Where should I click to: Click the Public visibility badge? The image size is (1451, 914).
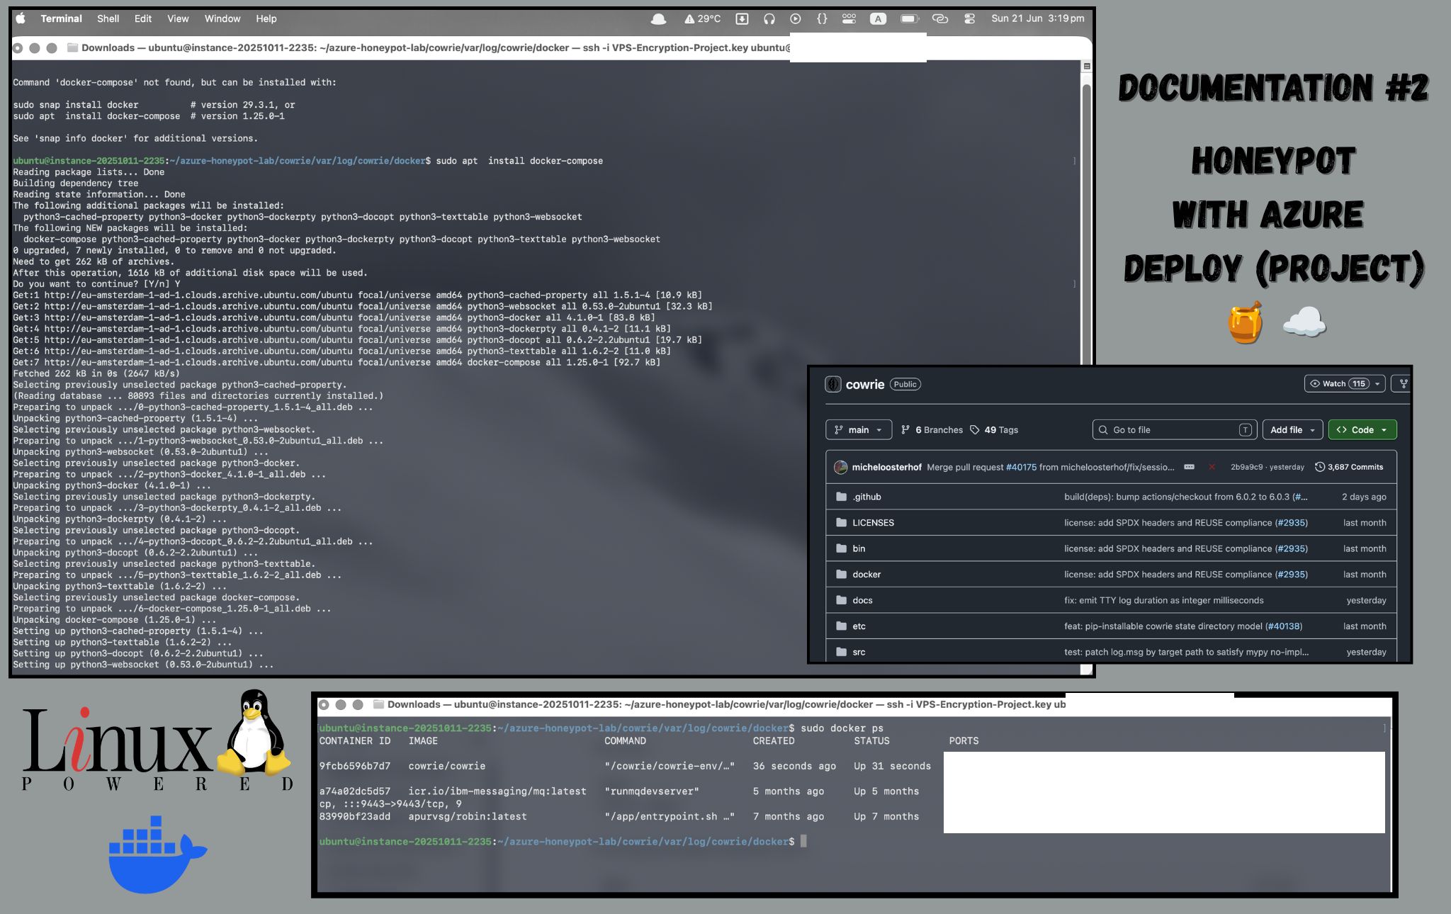(905, 384)
